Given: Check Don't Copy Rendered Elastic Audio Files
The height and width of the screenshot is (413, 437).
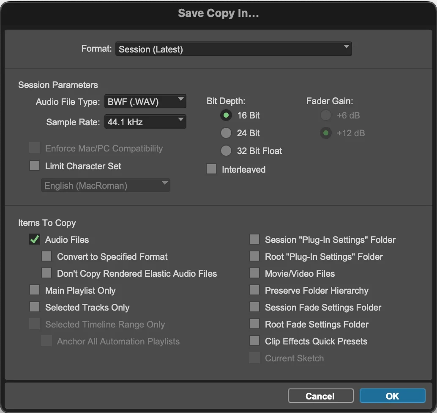Looking at the screenshot, I should (46, 273).
